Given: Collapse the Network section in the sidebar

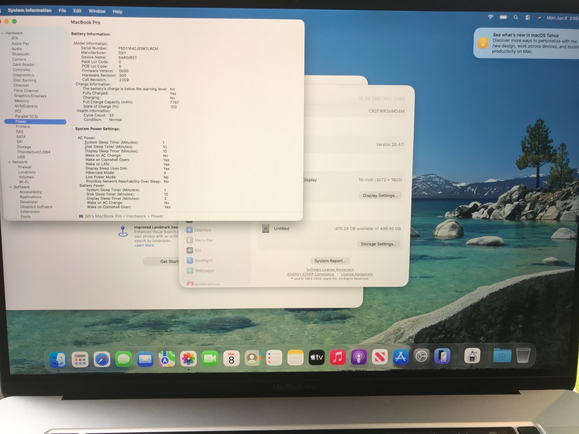Looking at the screenshot, I should pos(9,162).
